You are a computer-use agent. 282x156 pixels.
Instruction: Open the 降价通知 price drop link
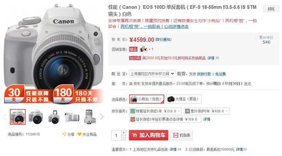(163, 39)
